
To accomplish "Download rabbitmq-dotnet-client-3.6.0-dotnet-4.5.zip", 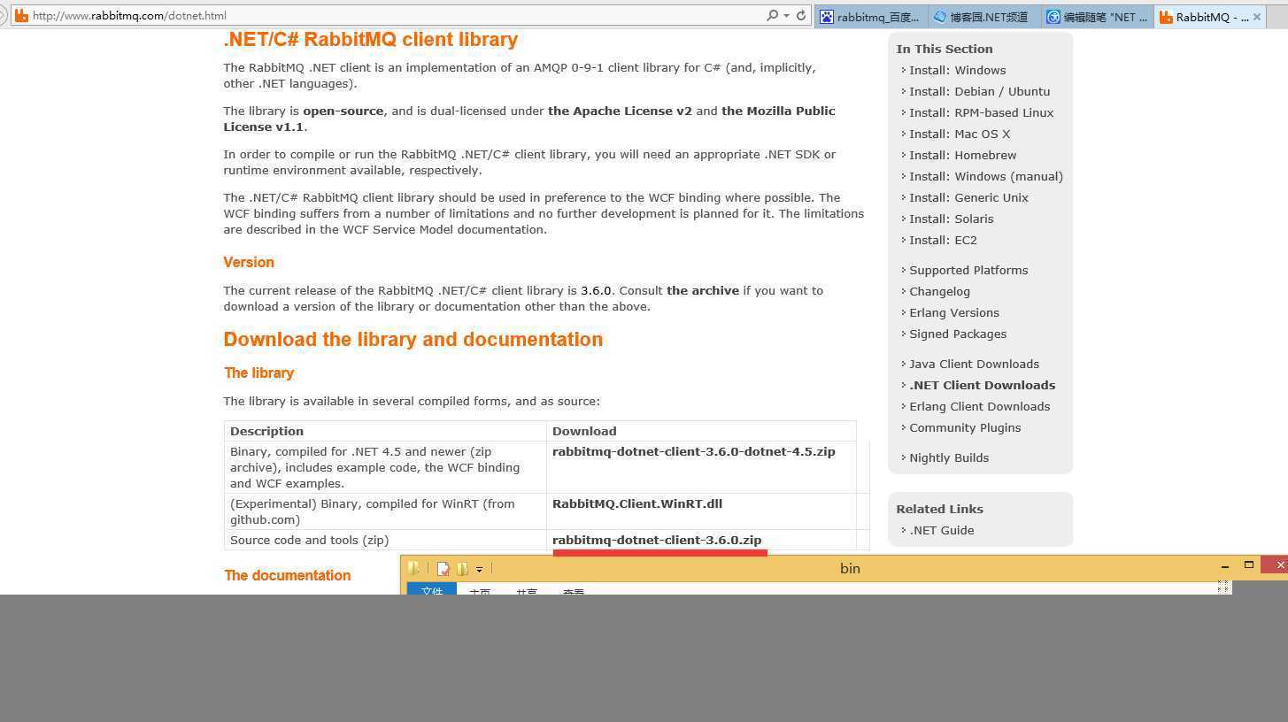I will pyautogui.click(x=693, y=451).
